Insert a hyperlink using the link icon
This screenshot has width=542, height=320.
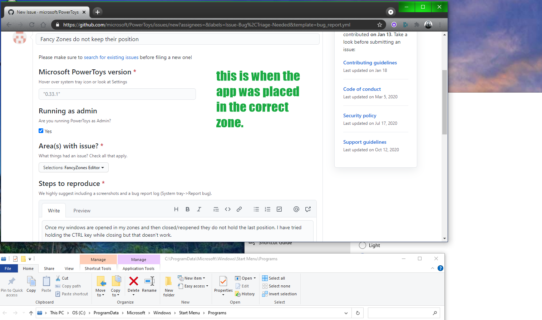[239, 209]
